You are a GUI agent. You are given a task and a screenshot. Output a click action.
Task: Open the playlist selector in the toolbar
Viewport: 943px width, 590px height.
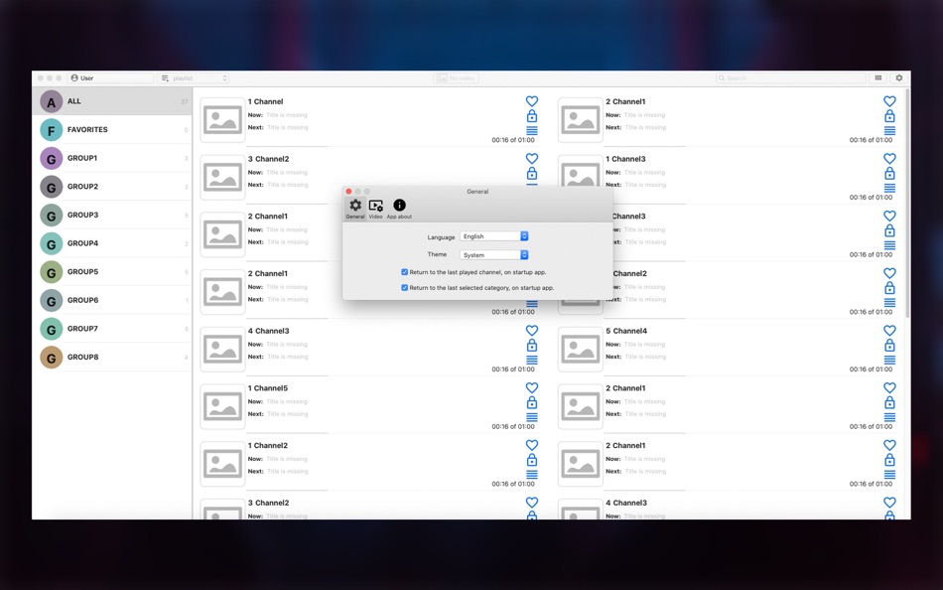click(x=194, y=76)
